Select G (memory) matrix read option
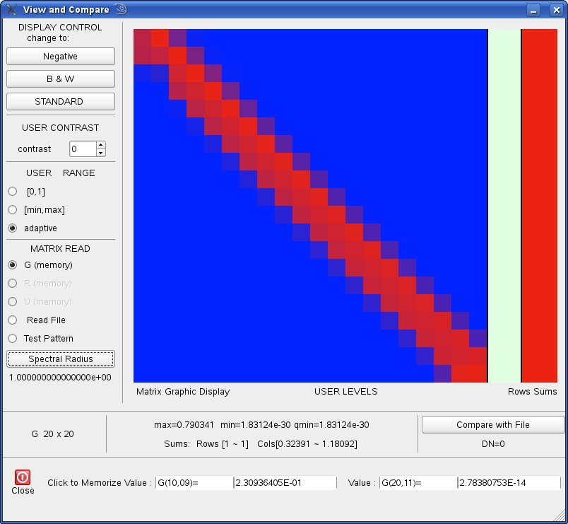 (12, 265)
